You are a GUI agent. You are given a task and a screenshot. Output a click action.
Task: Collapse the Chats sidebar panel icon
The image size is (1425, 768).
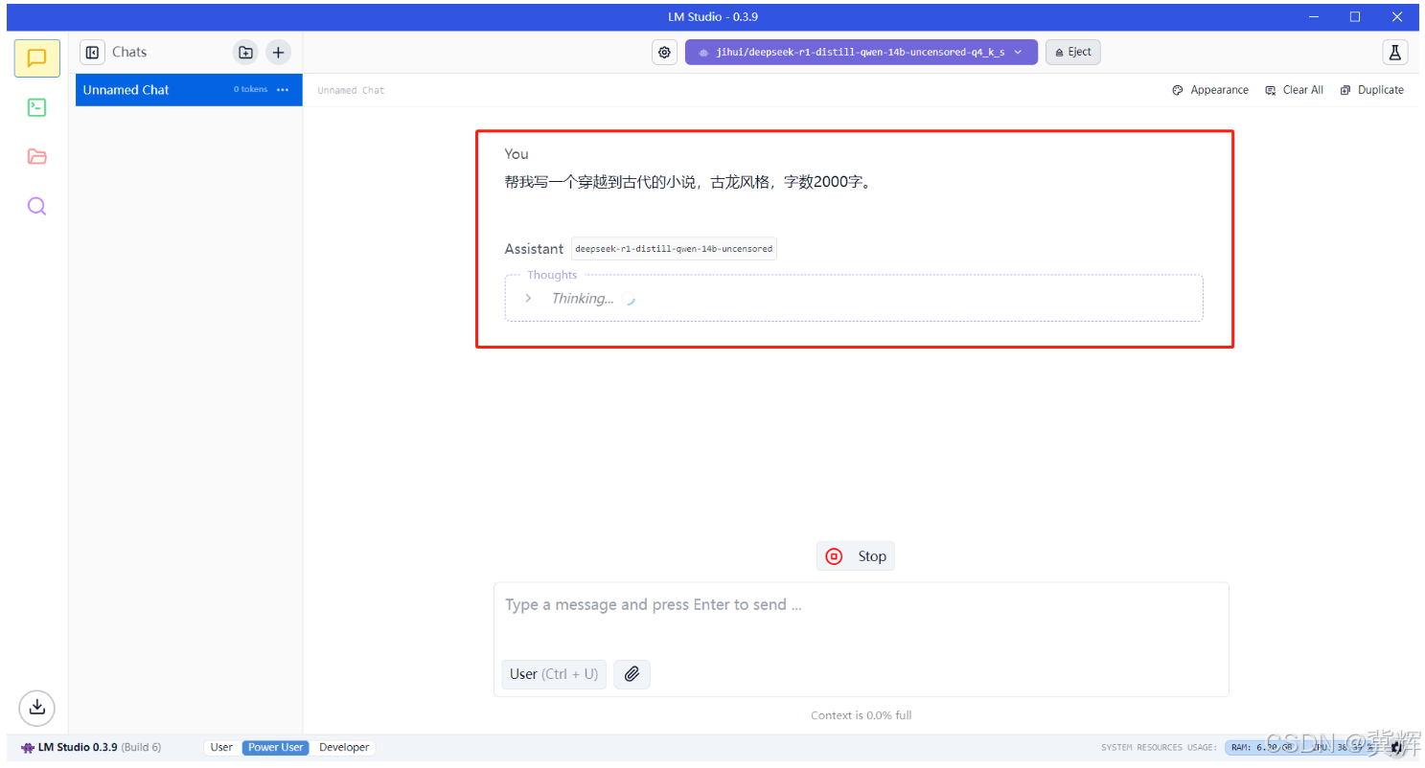(x=92, y=53)
